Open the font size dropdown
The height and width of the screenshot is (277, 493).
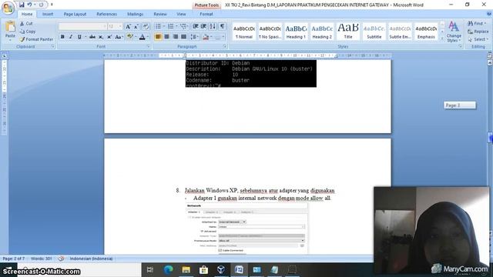pyautogui.click(x=120, y=27)
